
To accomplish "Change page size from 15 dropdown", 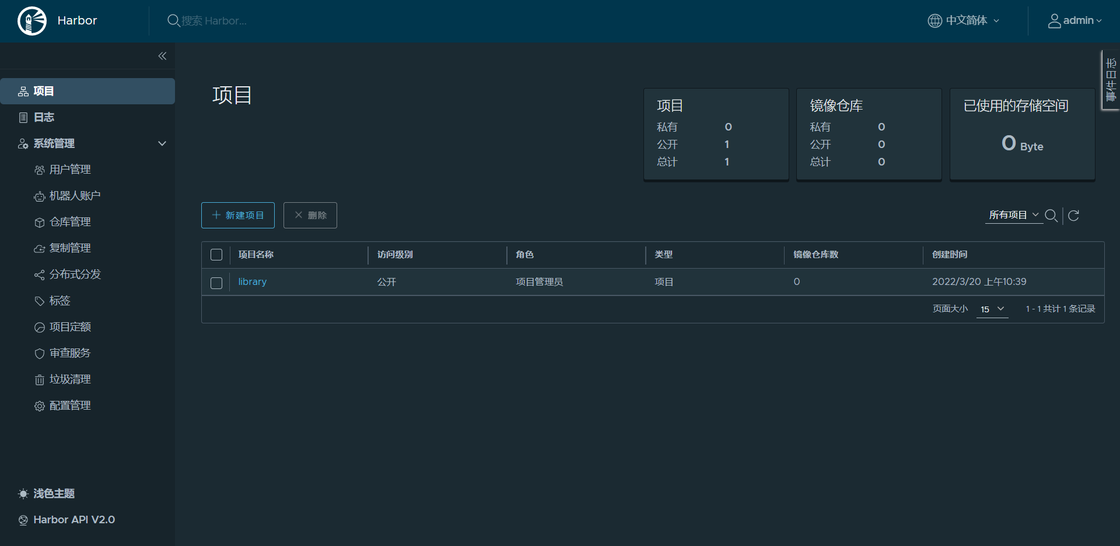I will [992, 309].
